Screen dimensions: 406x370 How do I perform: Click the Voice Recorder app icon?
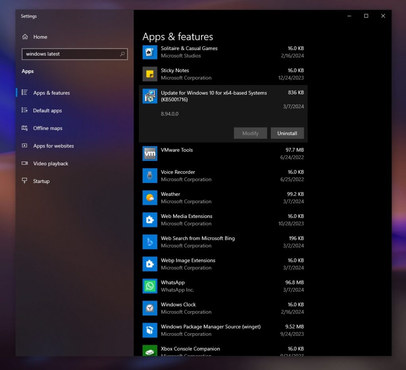[149, 175]
